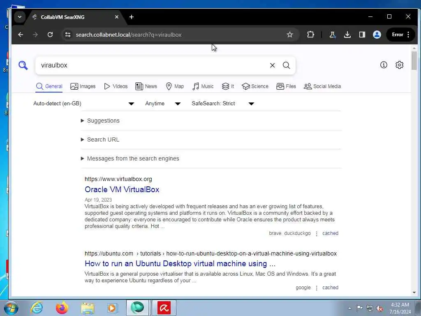Show hidden system tray icons
Screen dimensions: 421x316
(x=349, y=308)
